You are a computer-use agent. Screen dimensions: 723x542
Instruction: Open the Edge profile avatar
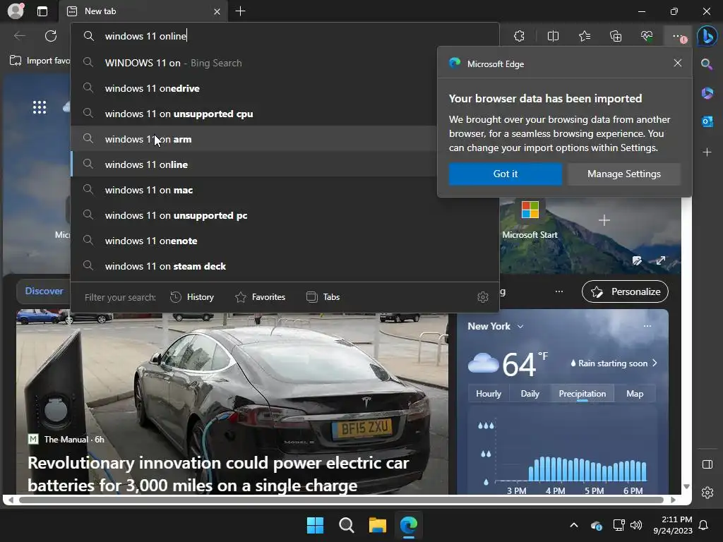click(16, 11)
